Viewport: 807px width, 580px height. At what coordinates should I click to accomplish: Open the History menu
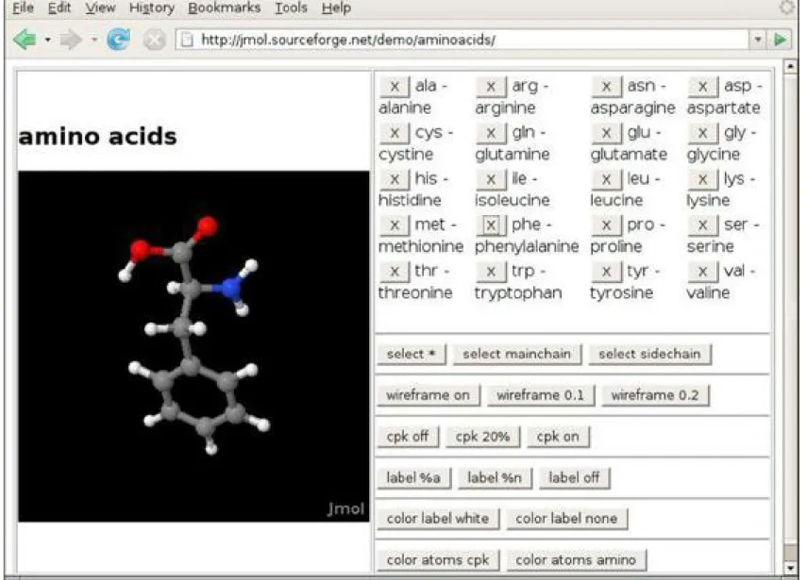(152, 8)
